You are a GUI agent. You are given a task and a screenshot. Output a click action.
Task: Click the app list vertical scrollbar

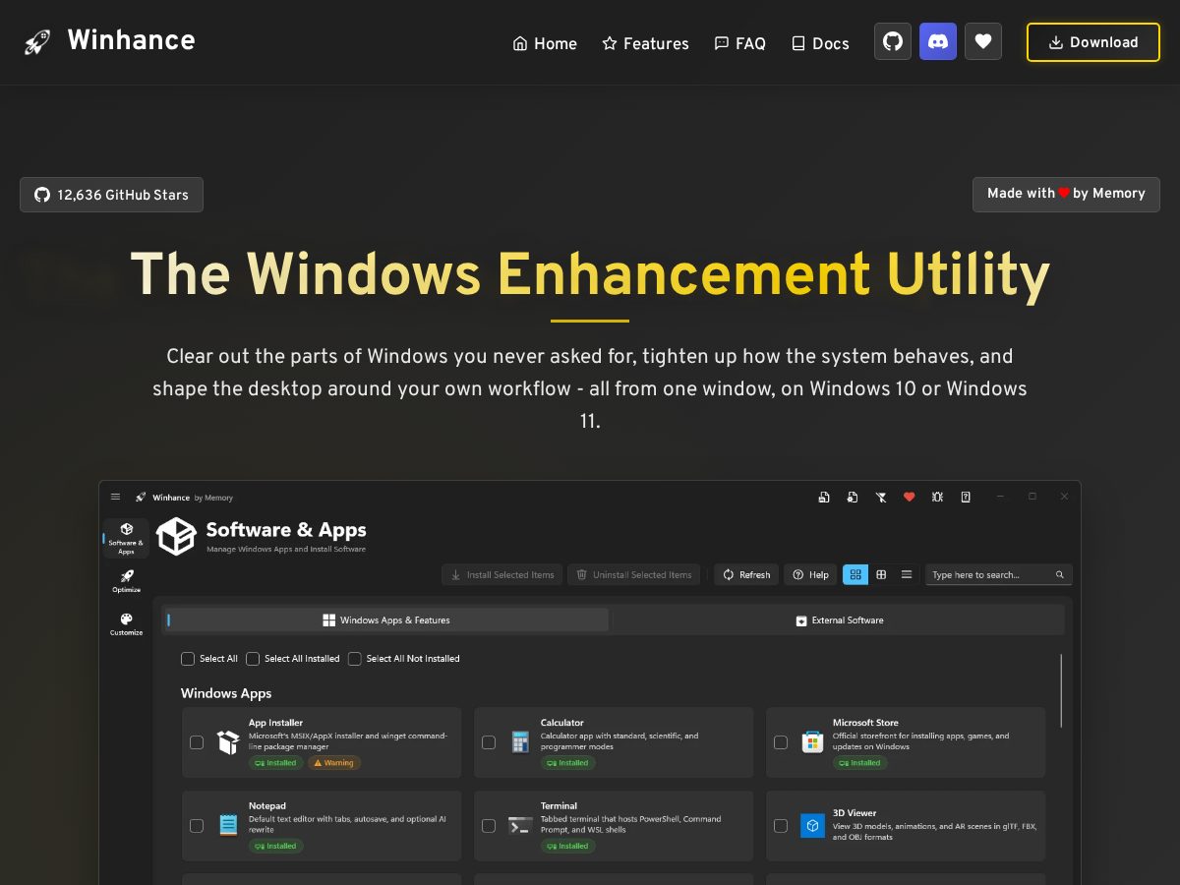click(1061, 690)
